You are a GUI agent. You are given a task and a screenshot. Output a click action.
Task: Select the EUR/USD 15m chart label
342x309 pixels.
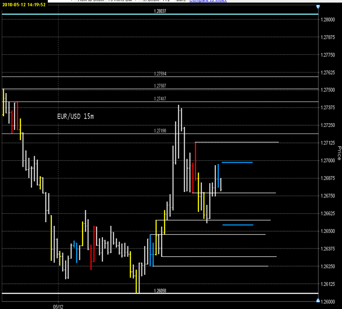[x=75, y=117]
